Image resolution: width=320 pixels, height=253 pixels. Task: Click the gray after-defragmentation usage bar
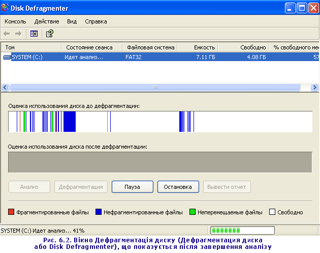160,162
